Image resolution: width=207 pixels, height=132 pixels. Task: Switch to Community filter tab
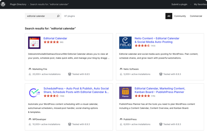pos(180,16)
